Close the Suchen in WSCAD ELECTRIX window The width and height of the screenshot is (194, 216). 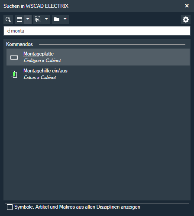coord(187,6)
